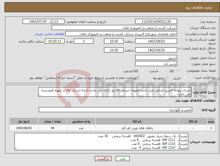220x166 pixels.
Task: Toggle the اسناد خزانه اسلامی payment checkbox
Action: (140, 77)
